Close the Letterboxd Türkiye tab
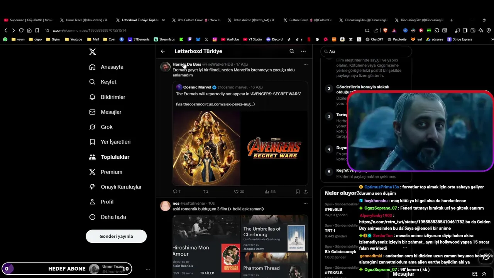This screenshot has height=278, width=494. point(163,20)
